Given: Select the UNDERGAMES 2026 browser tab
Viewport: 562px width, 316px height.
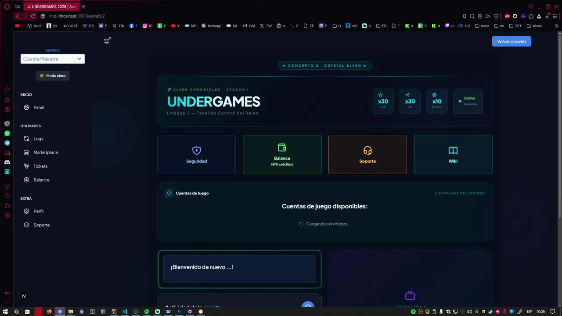Looking at the screenshot, I should [x=51, y=7].
